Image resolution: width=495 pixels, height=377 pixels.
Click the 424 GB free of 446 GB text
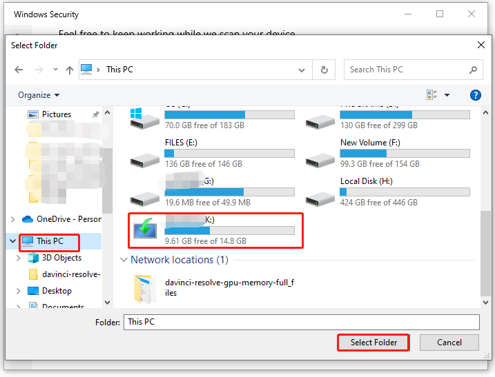[x=379, y=203]
